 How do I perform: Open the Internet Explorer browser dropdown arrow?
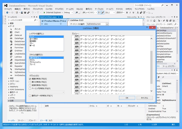(62, 13)
